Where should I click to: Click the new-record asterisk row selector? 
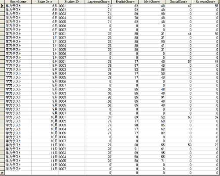coord(2,173)
